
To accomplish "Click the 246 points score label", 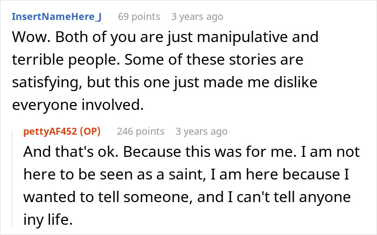I will (x=141, y=132).
